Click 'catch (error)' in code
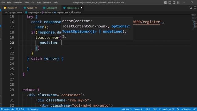 (x=45, y=59)
